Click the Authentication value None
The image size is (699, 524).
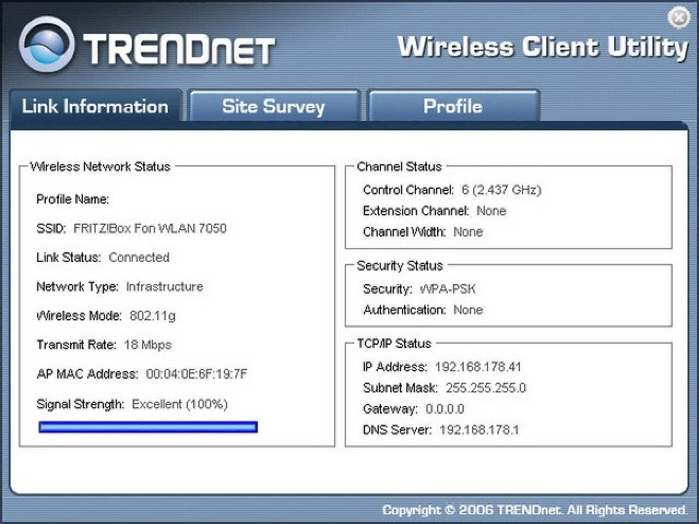pyautogui.click(x=468, y=310)
